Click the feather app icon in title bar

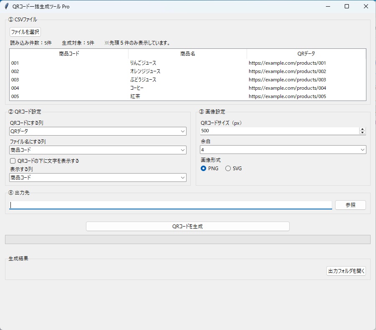coord(7,6)
